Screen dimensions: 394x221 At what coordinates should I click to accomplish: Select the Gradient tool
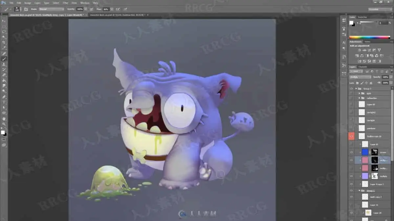tap(4, 80)
